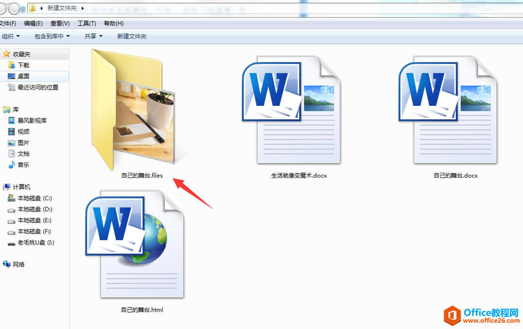The width and height of the screenshot is (523, 329).
Task: Click the 网络 network icon
Action: click(x=6, y=264)
